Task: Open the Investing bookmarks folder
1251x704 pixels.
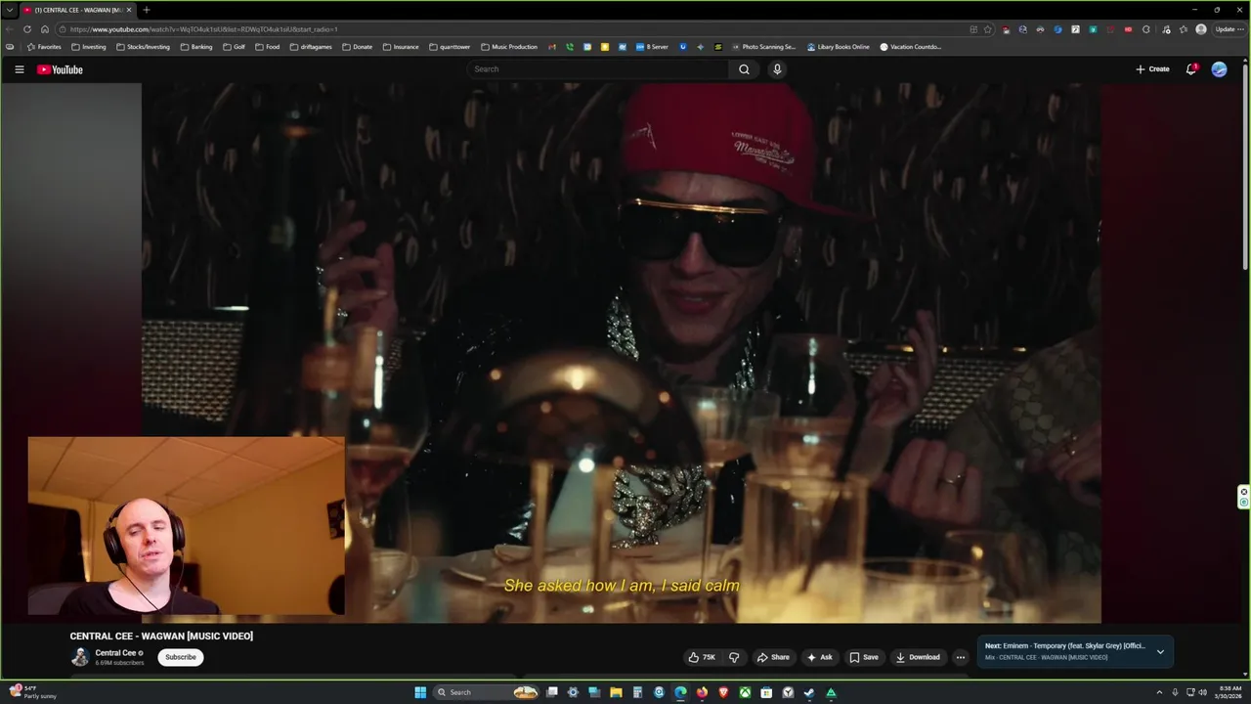Action: pyautogui.click(x=89, y=47)
